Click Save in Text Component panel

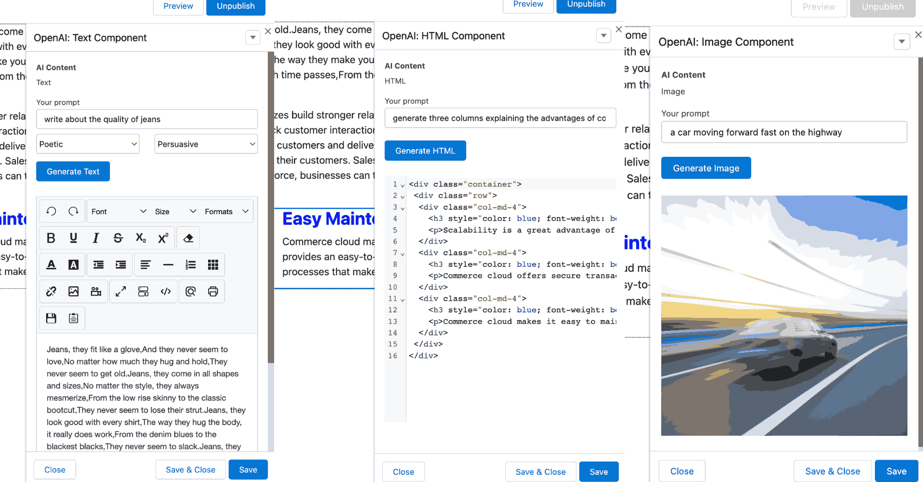click(x=248, y=469)
